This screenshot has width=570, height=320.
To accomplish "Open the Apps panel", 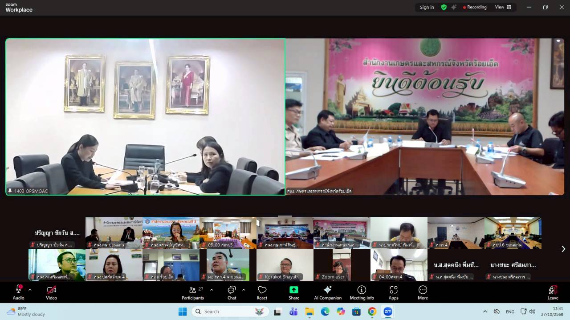I will click(393, 292).
